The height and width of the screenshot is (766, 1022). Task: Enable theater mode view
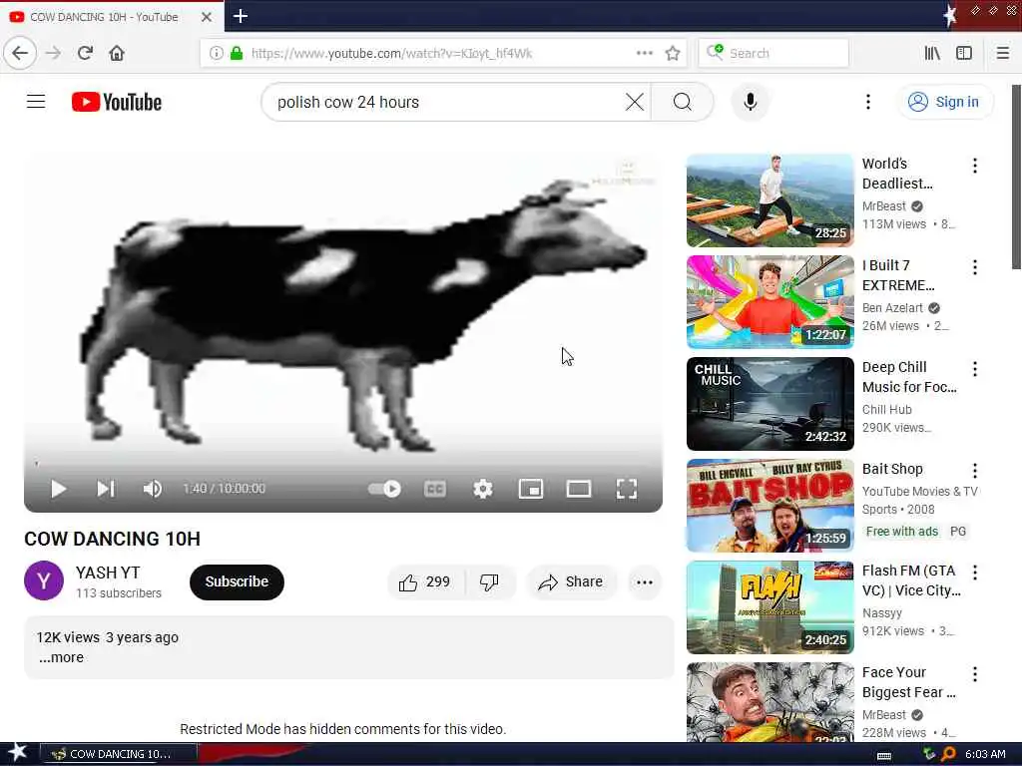pos(578,489)
